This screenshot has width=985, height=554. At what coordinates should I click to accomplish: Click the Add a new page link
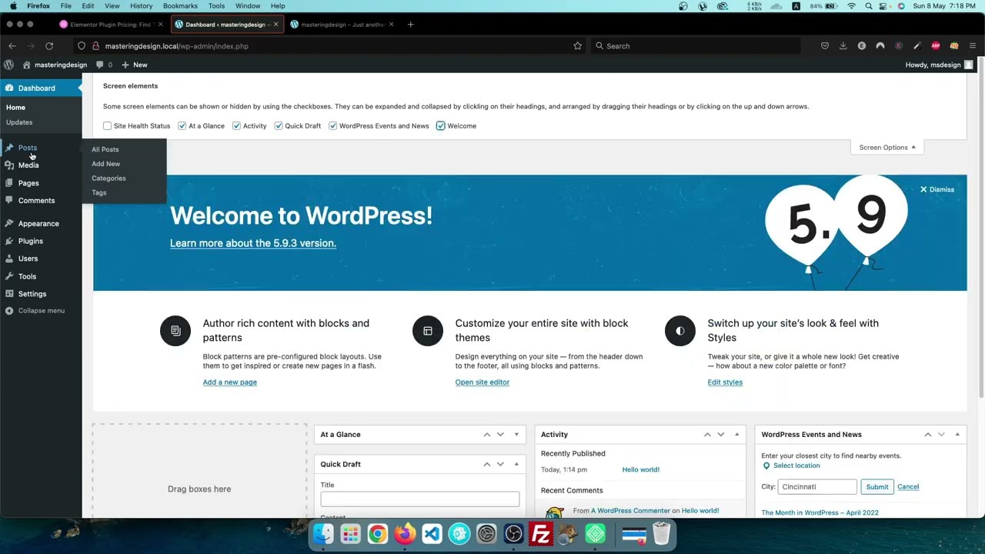tap(230, 382)
